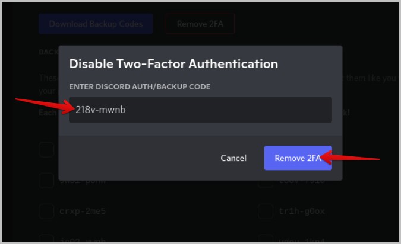
Task: Toggle the checkbox directly above the crxp-2me5 row
Action: tap(46, 181)
